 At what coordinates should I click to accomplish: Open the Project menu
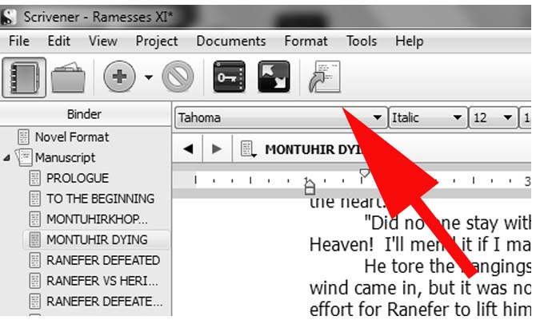point(157,41)
